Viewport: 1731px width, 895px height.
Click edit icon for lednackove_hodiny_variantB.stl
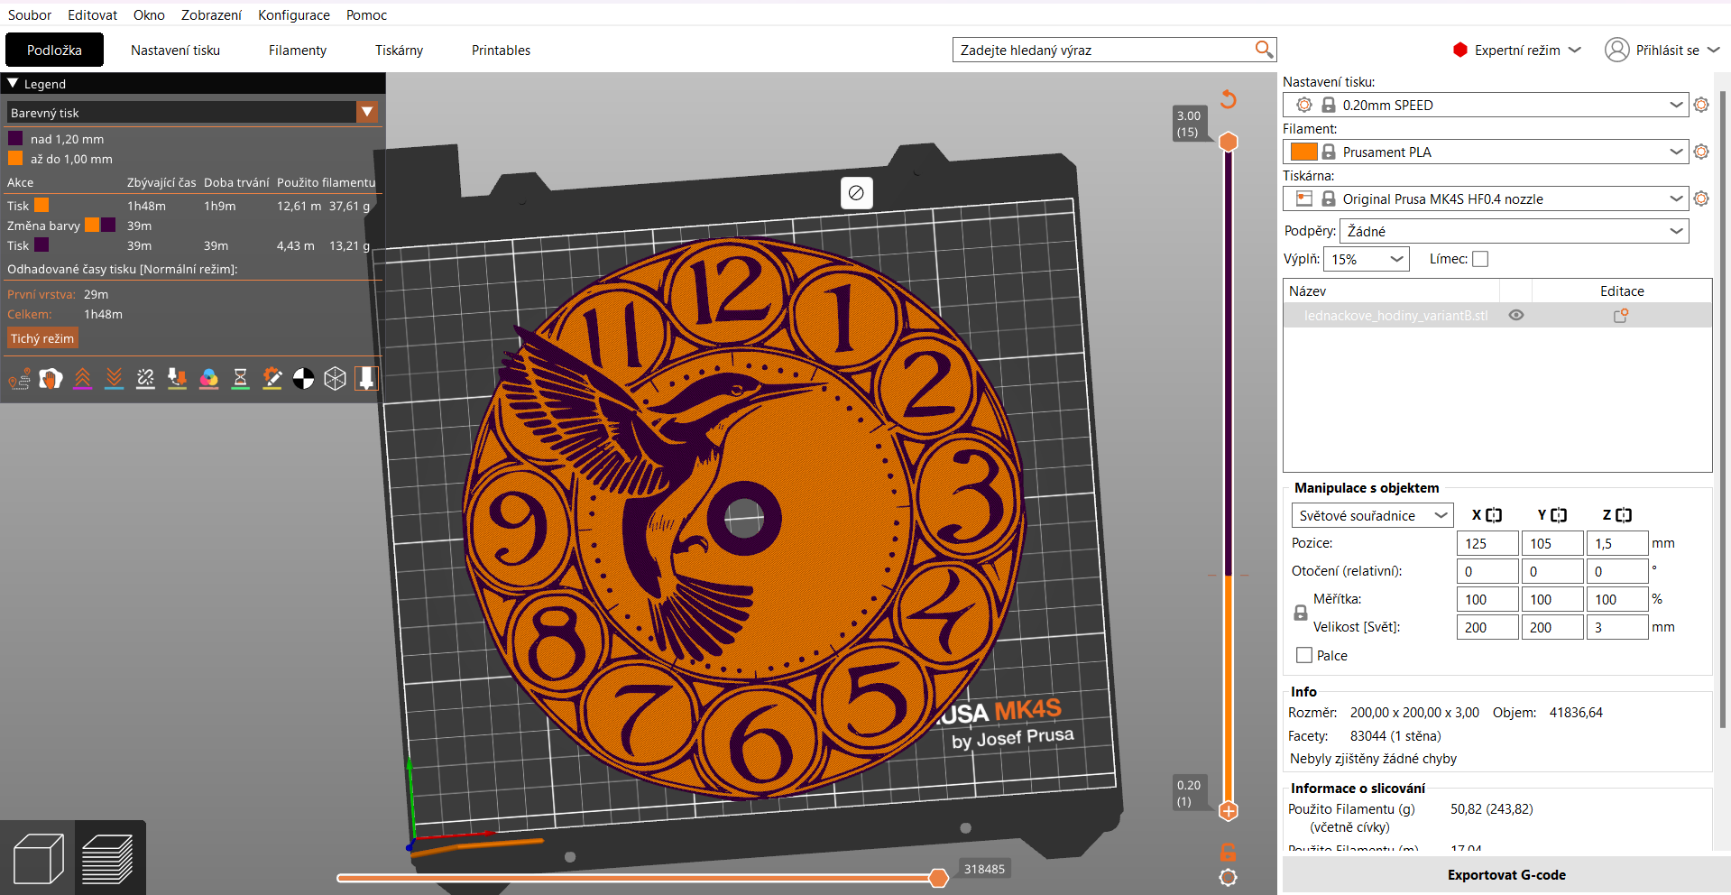pos(1621,316)
